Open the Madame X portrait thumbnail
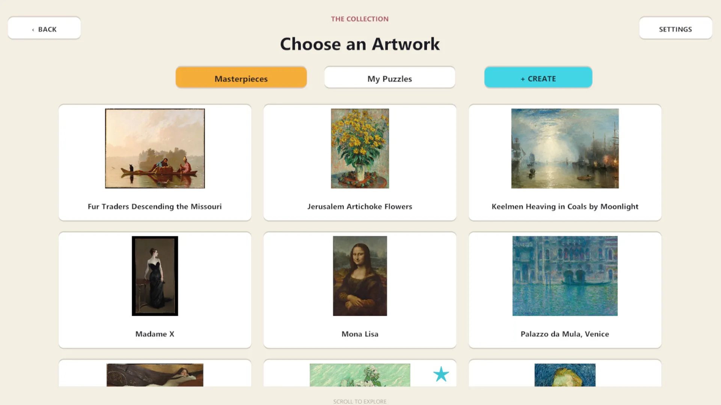721x405 pixels. pyautogui.click(x=155, y=276)
